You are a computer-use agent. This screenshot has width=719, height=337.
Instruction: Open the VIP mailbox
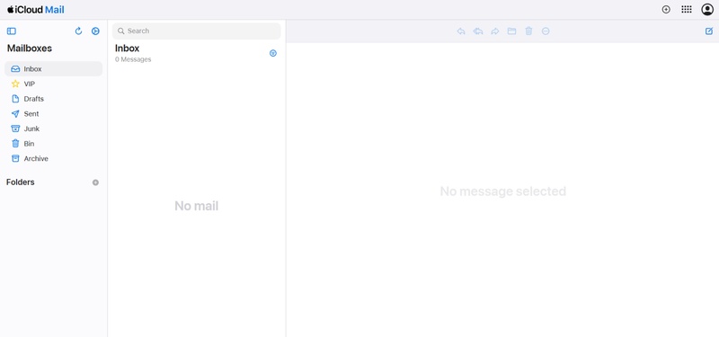pyautogui.click(x=54, y=84)
